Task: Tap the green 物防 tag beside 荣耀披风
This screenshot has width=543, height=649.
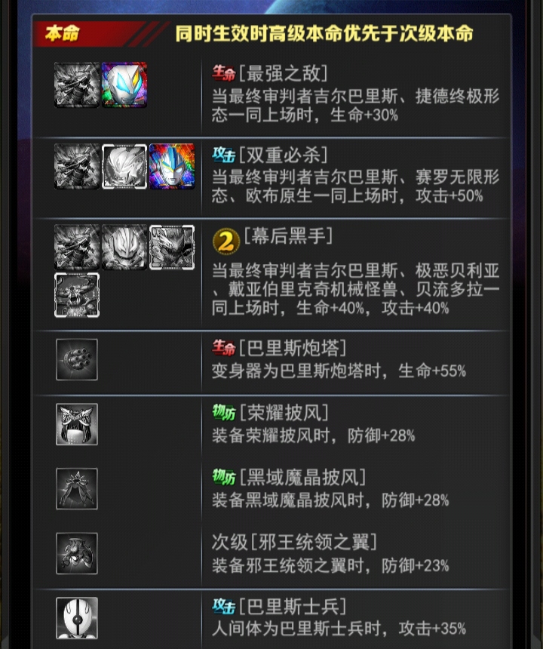Action: (x=224, y=412)
